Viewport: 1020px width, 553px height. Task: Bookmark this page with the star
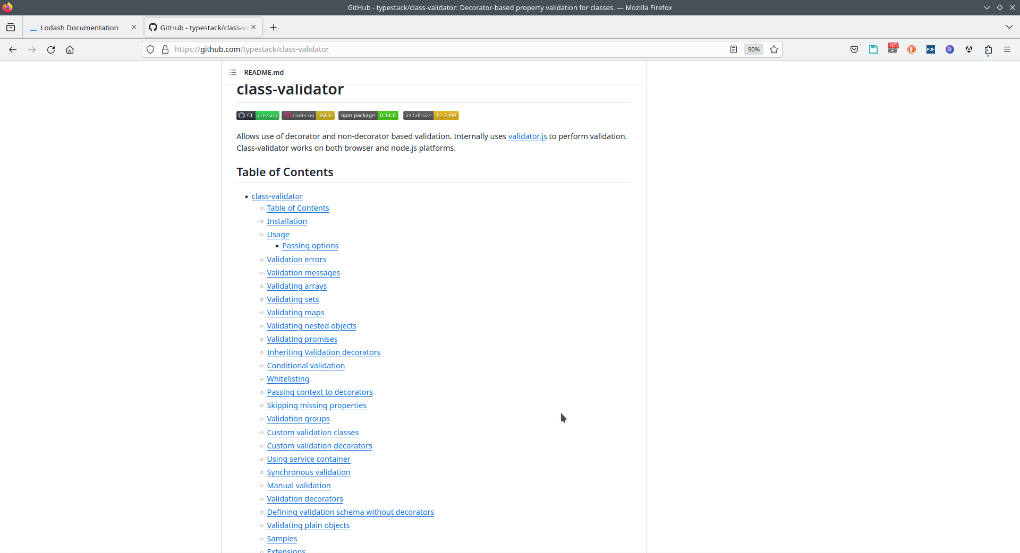tap(774, 49)
